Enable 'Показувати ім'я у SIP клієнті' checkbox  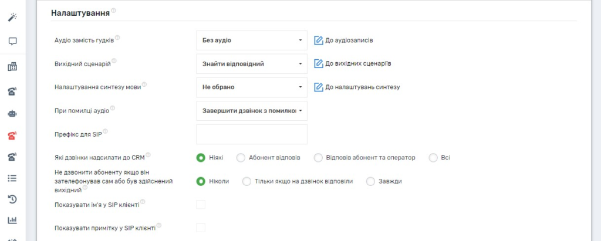click(201, 205)
